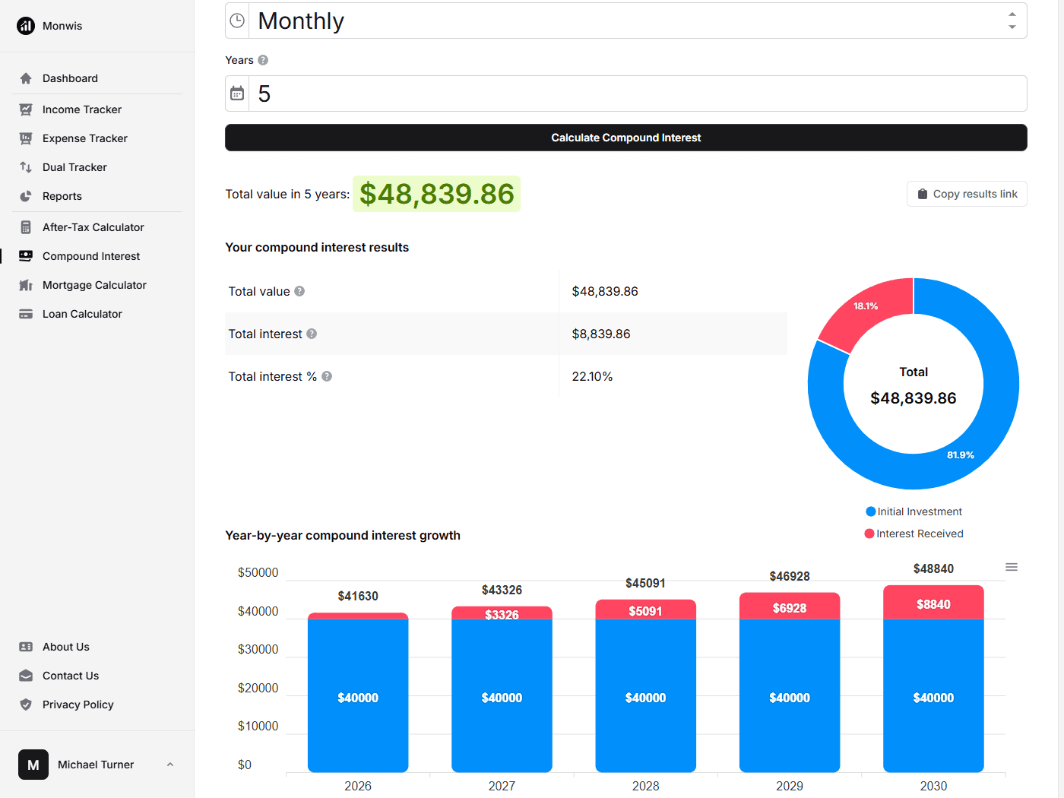Image resolution: width=1064 pixels, height=798 pixels.
Task: Expand the Michael Turner account menu chevron
Action: (170, 765)
